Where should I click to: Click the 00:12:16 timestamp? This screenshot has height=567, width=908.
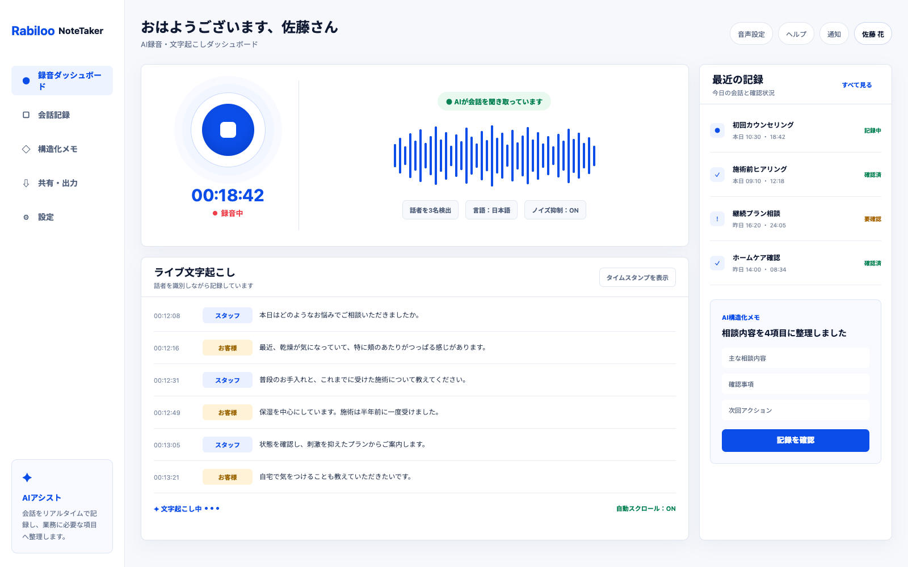[x=166, y=348]
